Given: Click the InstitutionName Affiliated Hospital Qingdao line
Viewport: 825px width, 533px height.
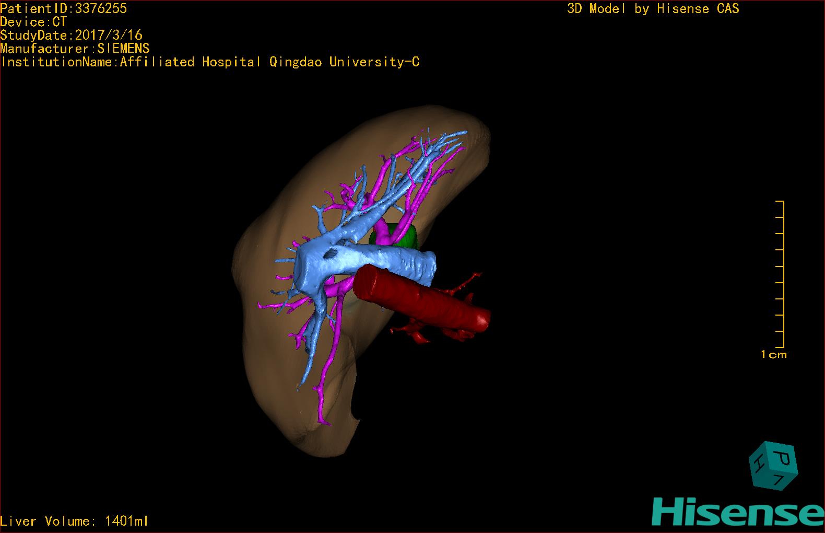Looking at the screenshot, I should click(x=210, y=62).
